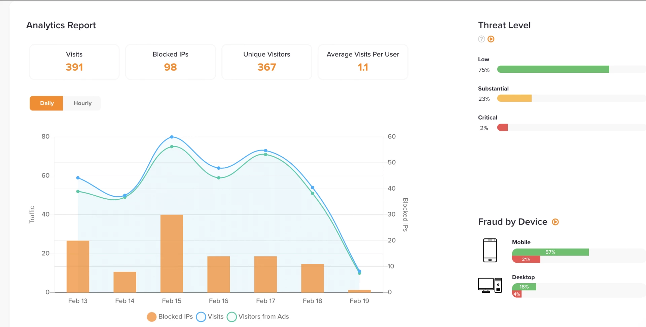Toggle the Blocked IPs legend marker
Image resolution: width=646 pixels, height=327 pixels.
point(152,317)
